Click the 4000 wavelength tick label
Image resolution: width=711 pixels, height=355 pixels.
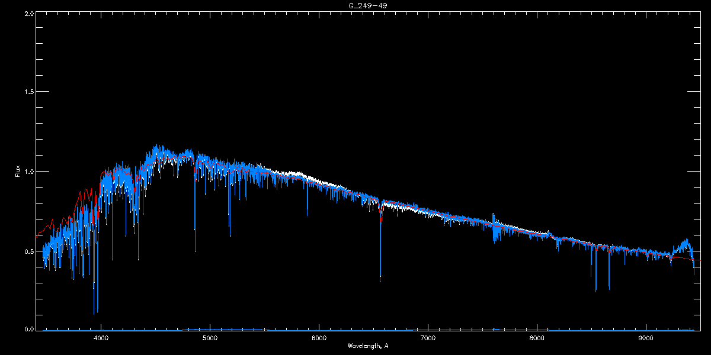pyautogui.click(x=101, y=337)
